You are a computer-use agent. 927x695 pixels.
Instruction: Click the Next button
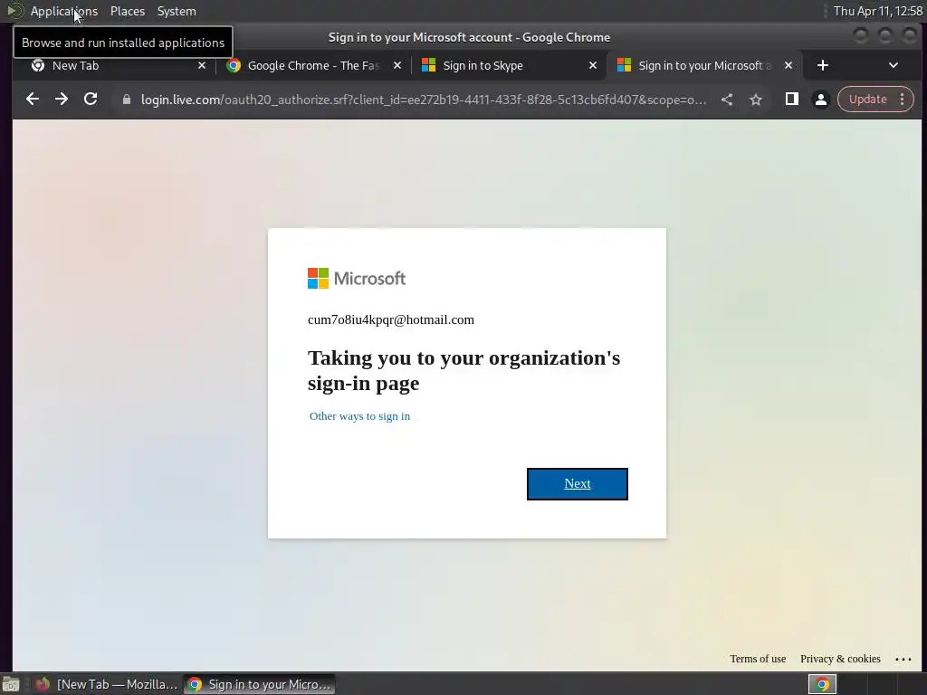click(577, 484)
